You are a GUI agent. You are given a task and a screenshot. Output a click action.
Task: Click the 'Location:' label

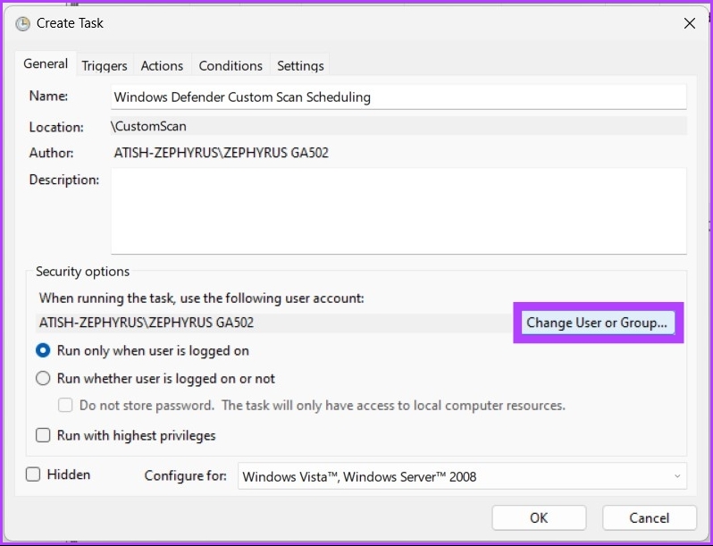pos(56,127)
